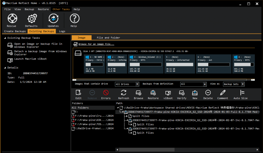
Task: Click the Errors tool
Action: (x=106, y=95)
